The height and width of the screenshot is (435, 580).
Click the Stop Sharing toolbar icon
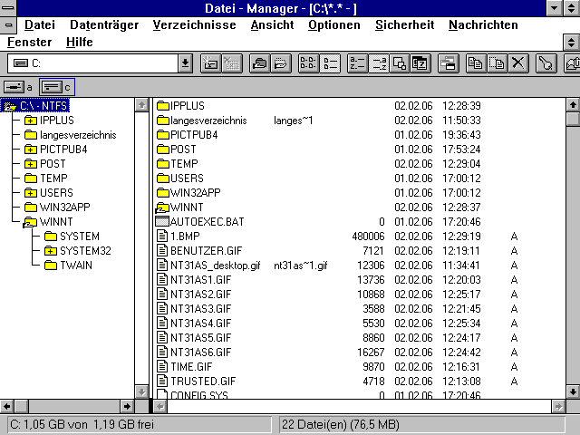[281, 63]
